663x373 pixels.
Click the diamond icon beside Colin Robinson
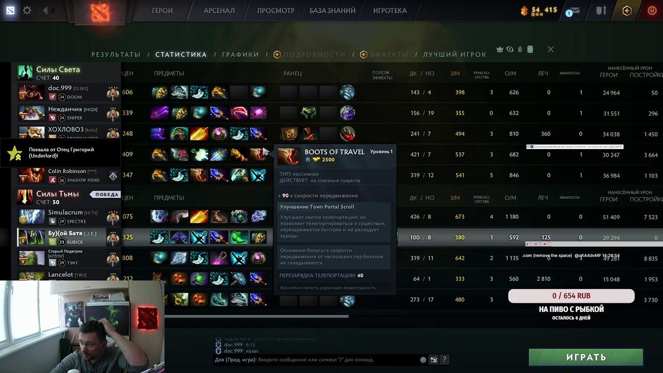tap(113, 176)
